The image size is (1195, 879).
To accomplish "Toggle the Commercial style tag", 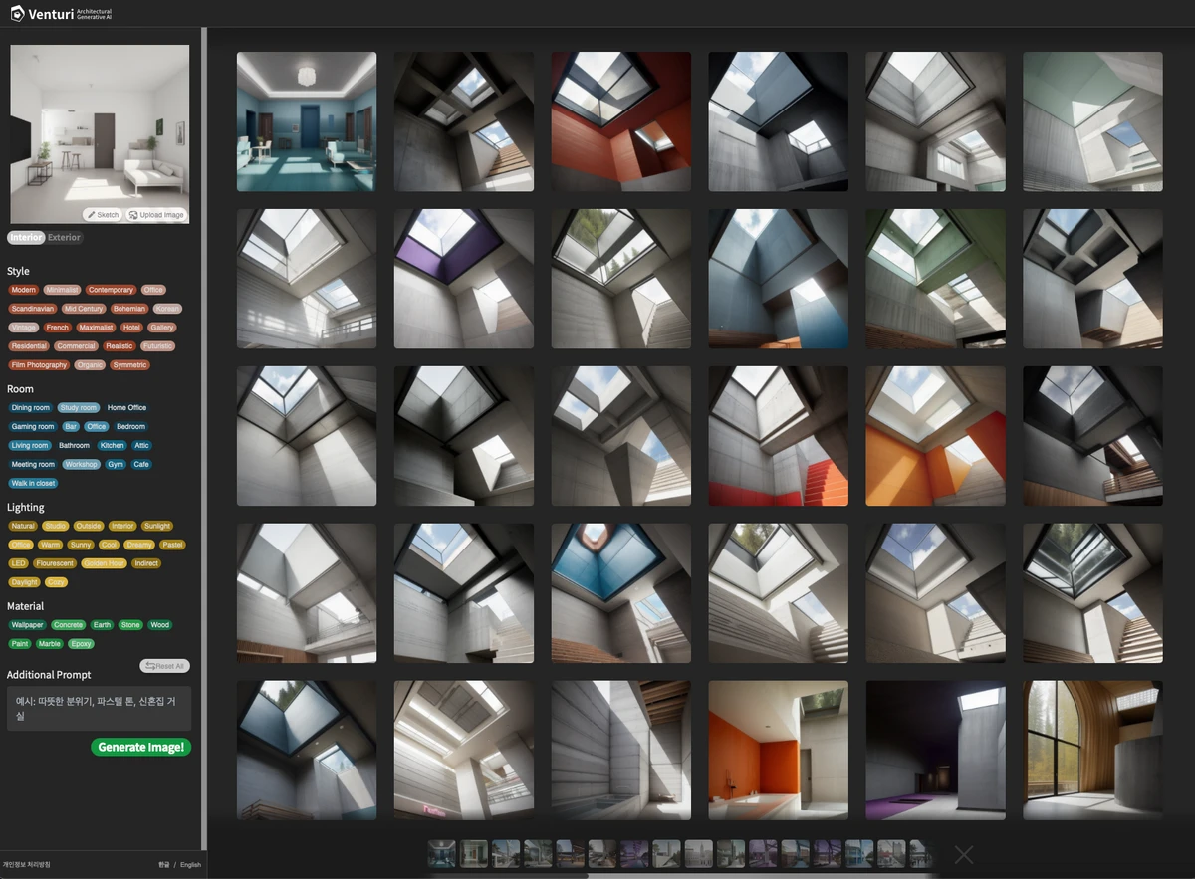I will click(76, 346).
